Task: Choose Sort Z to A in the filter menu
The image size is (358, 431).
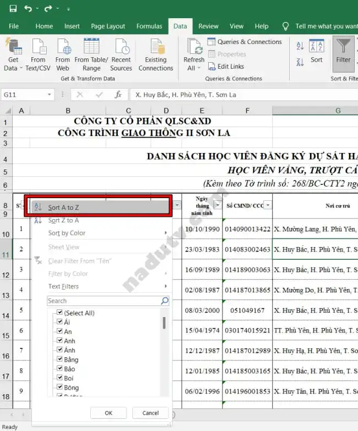Action: click(102, 220)
